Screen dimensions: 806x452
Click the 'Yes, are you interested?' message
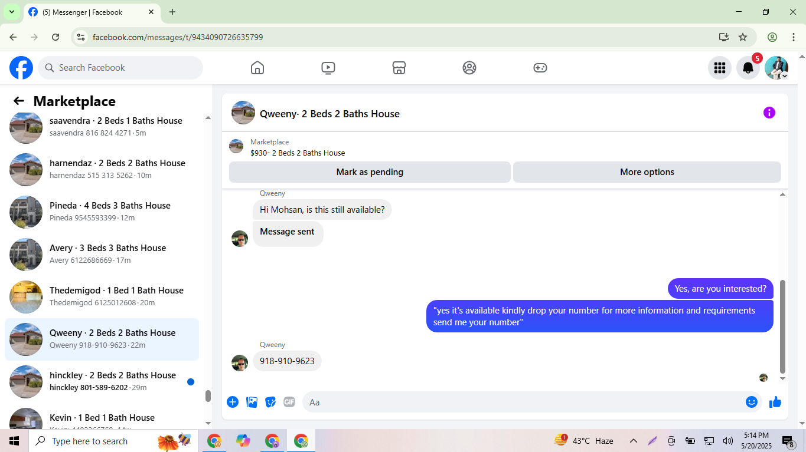click(x=720, y=289)
